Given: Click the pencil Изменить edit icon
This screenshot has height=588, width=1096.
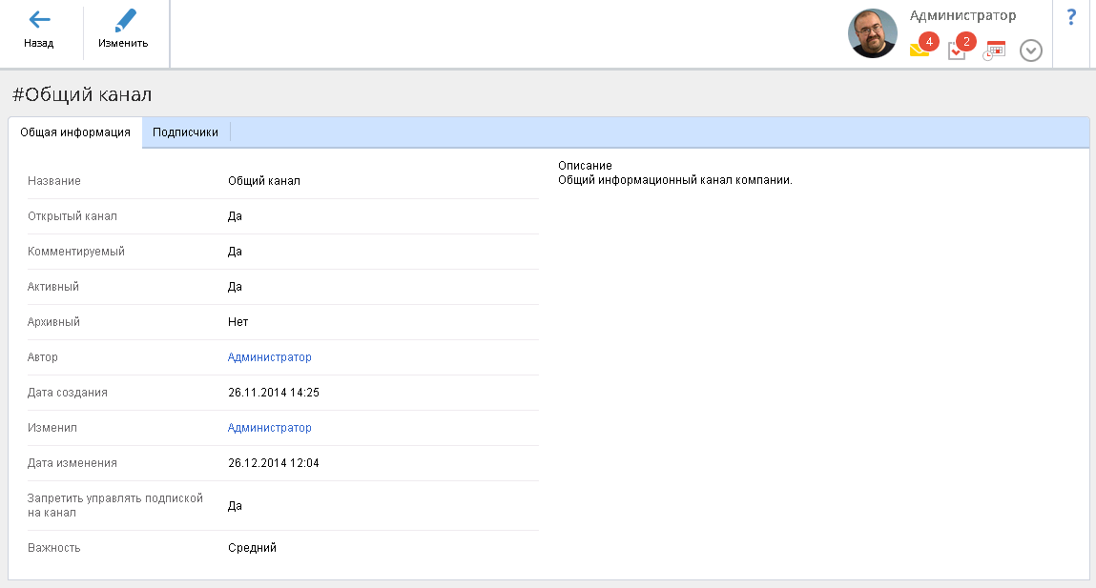Looking at the screenshot, I should click(124, 21).
